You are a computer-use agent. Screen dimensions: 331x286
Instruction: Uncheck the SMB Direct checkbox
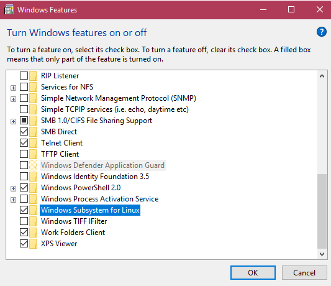[24, 131]
